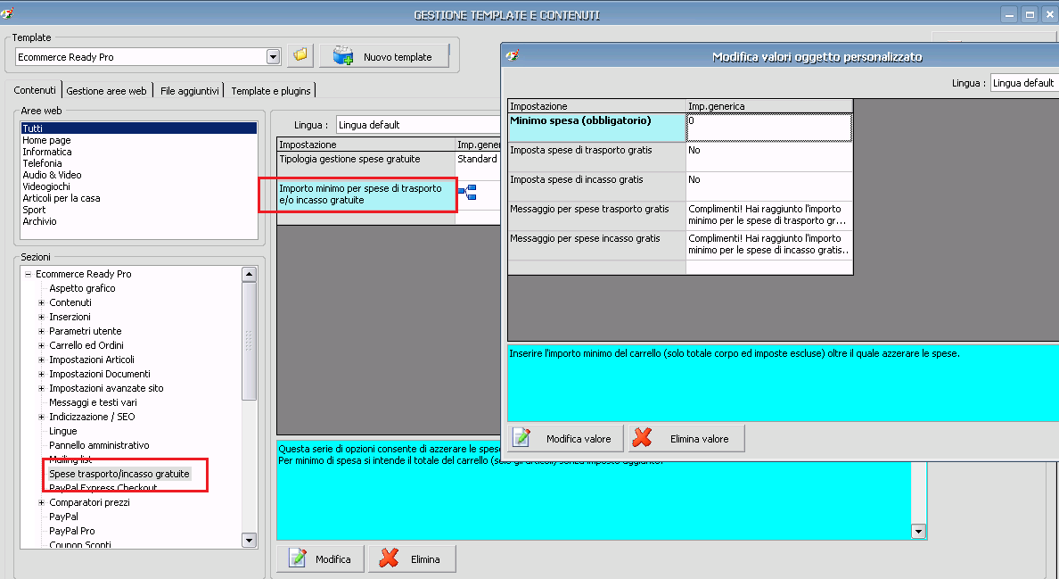Image resolution: width=1059 pixels, height=579 pixels.
Task: Select Minimo spesa (obbligatorio) setting row
Action: click(x=597, y=128)
